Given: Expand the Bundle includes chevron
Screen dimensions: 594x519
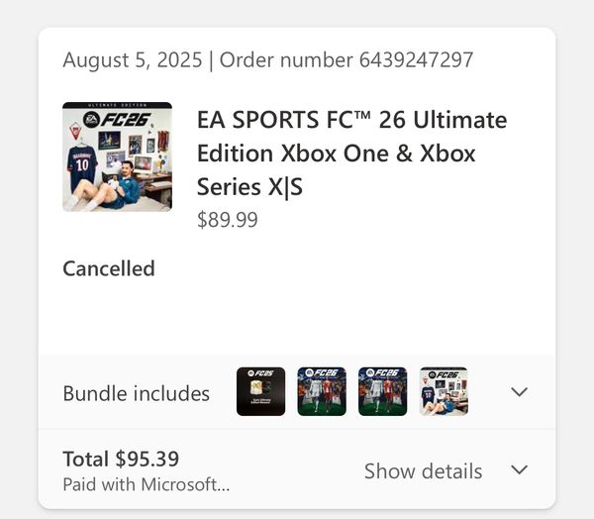Looking at the screenshot, I should (519, 391).
